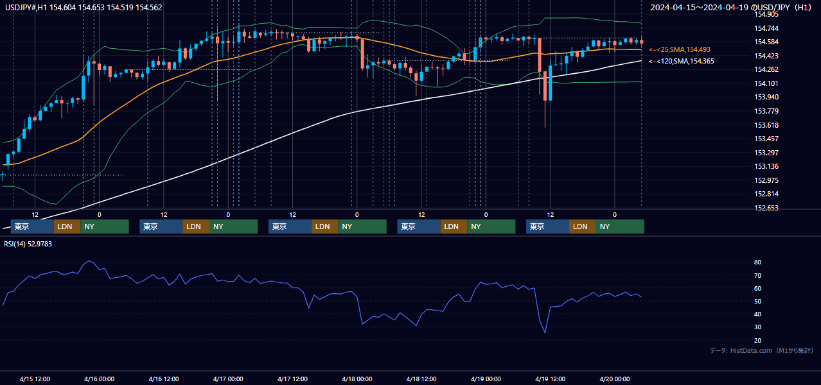Click price axis value 152.975
Screen dimensions: 821x385
[x=766, y=180]
